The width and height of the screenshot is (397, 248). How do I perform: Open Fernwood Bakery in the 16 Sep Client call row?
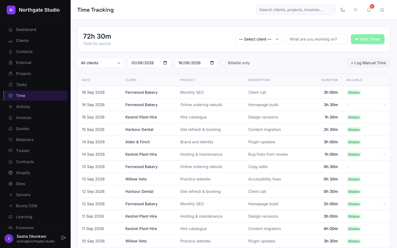click(142, 92)
